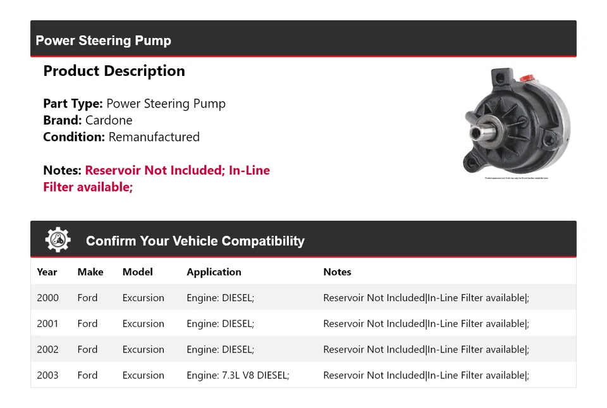607x408 pixels.
Task: Click the Notes column header
Action: click(337, 272)
